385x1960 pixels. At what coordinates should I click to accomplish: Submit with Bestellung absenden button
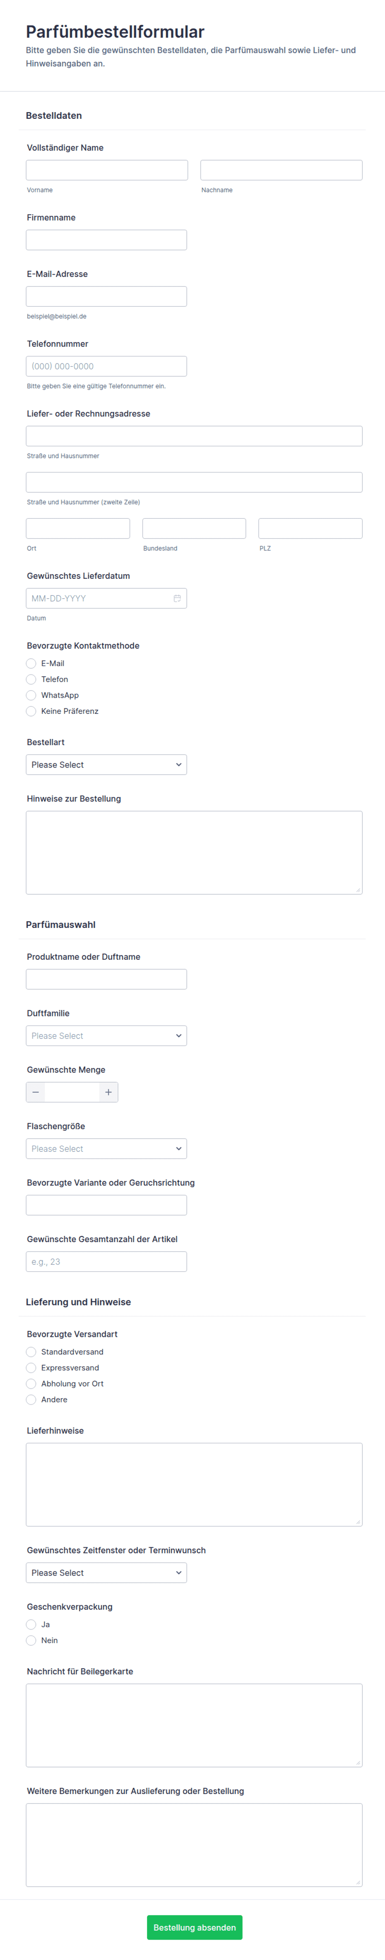pos(195,1927)
